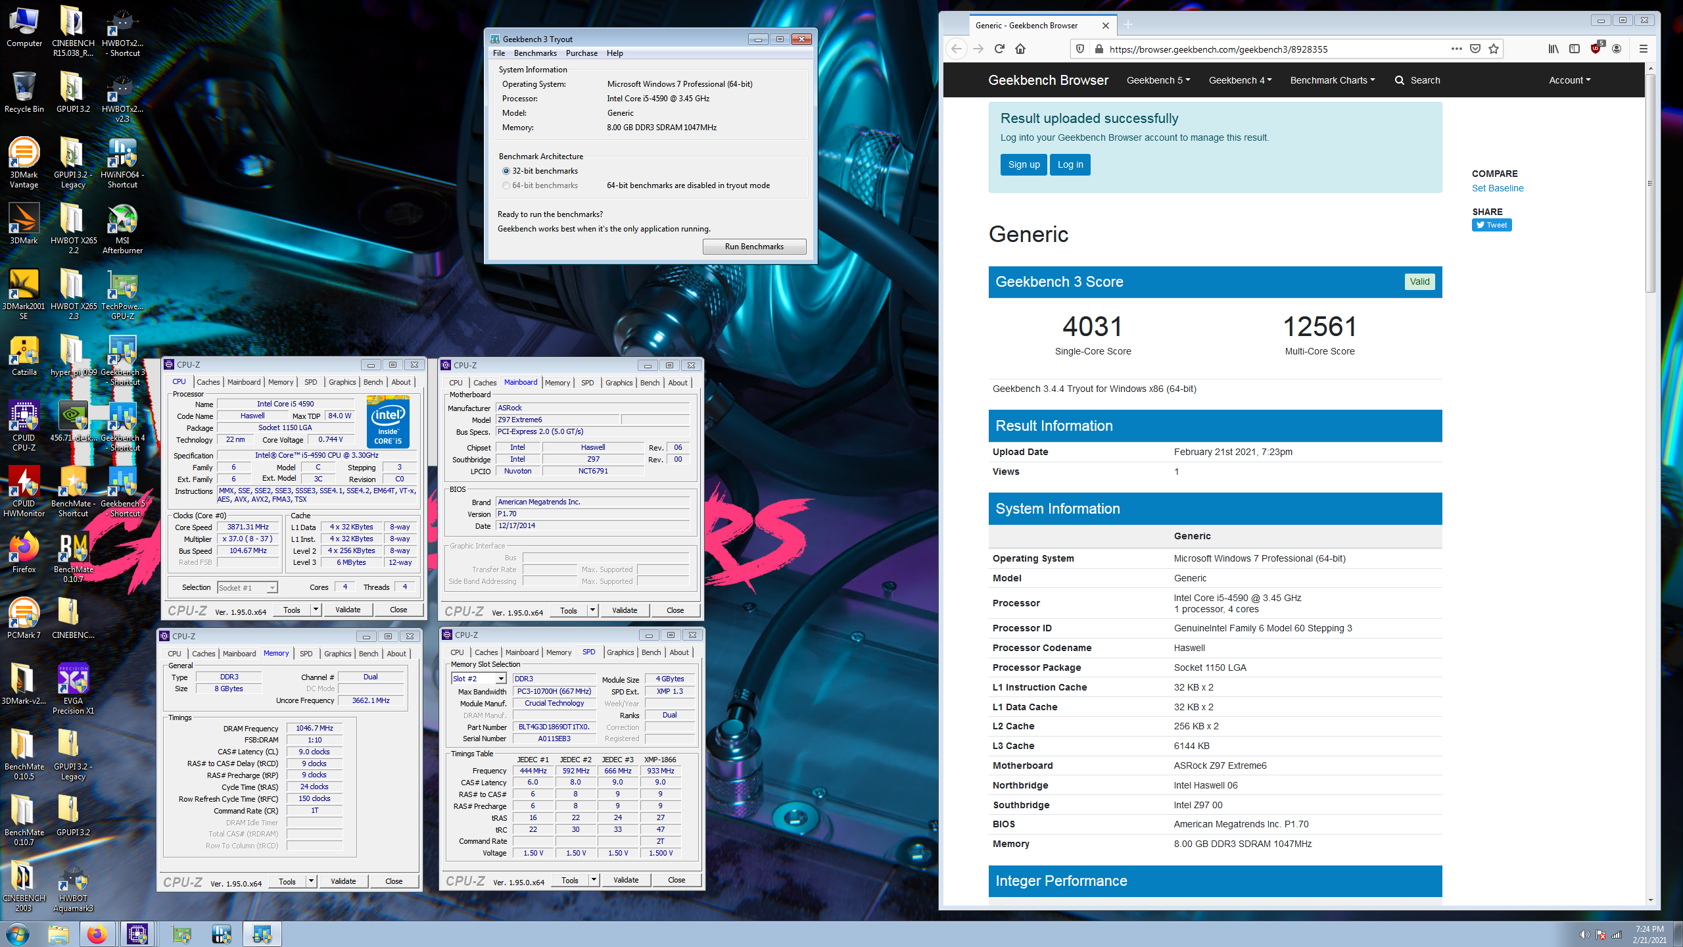Launch the MSI Afterburner desktop icon

(122, 228)
